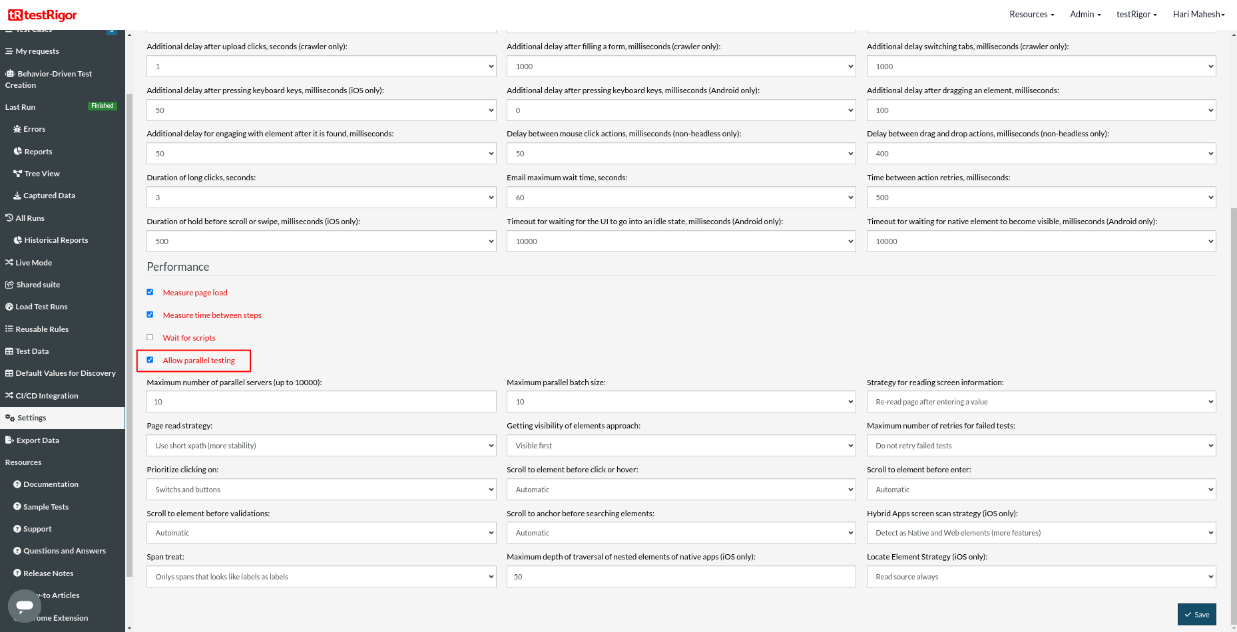
Task: Click the Captured Data download icon
Action: [x=17, y=196]
